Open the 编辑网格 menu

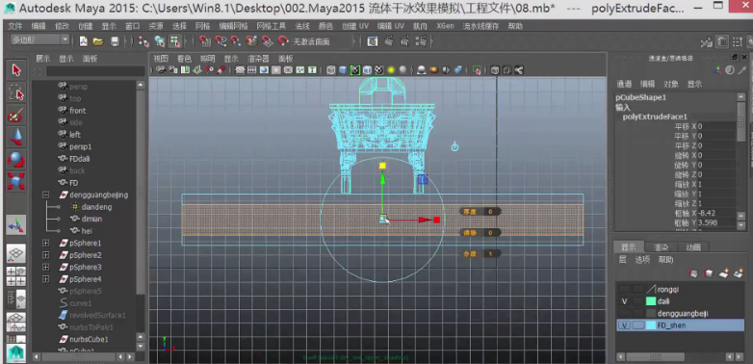point(233,26)
